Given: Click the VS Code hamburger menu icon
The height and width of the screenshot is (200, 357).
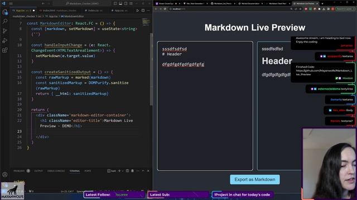Looking at the screenshot, I should click(x=11, y=4).
